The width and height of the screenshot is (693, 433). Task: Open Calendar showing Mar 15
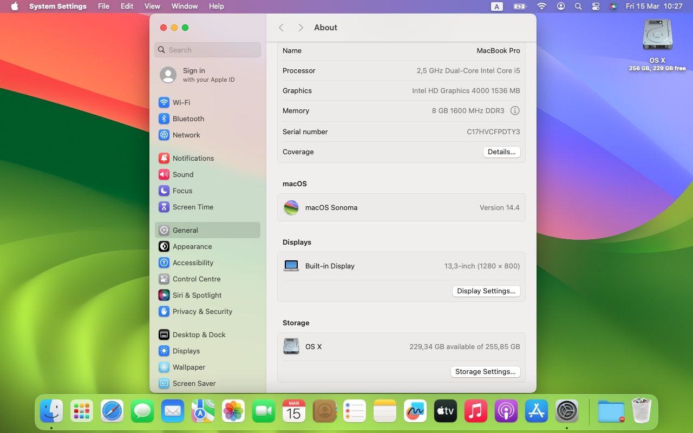coord(294,411)
